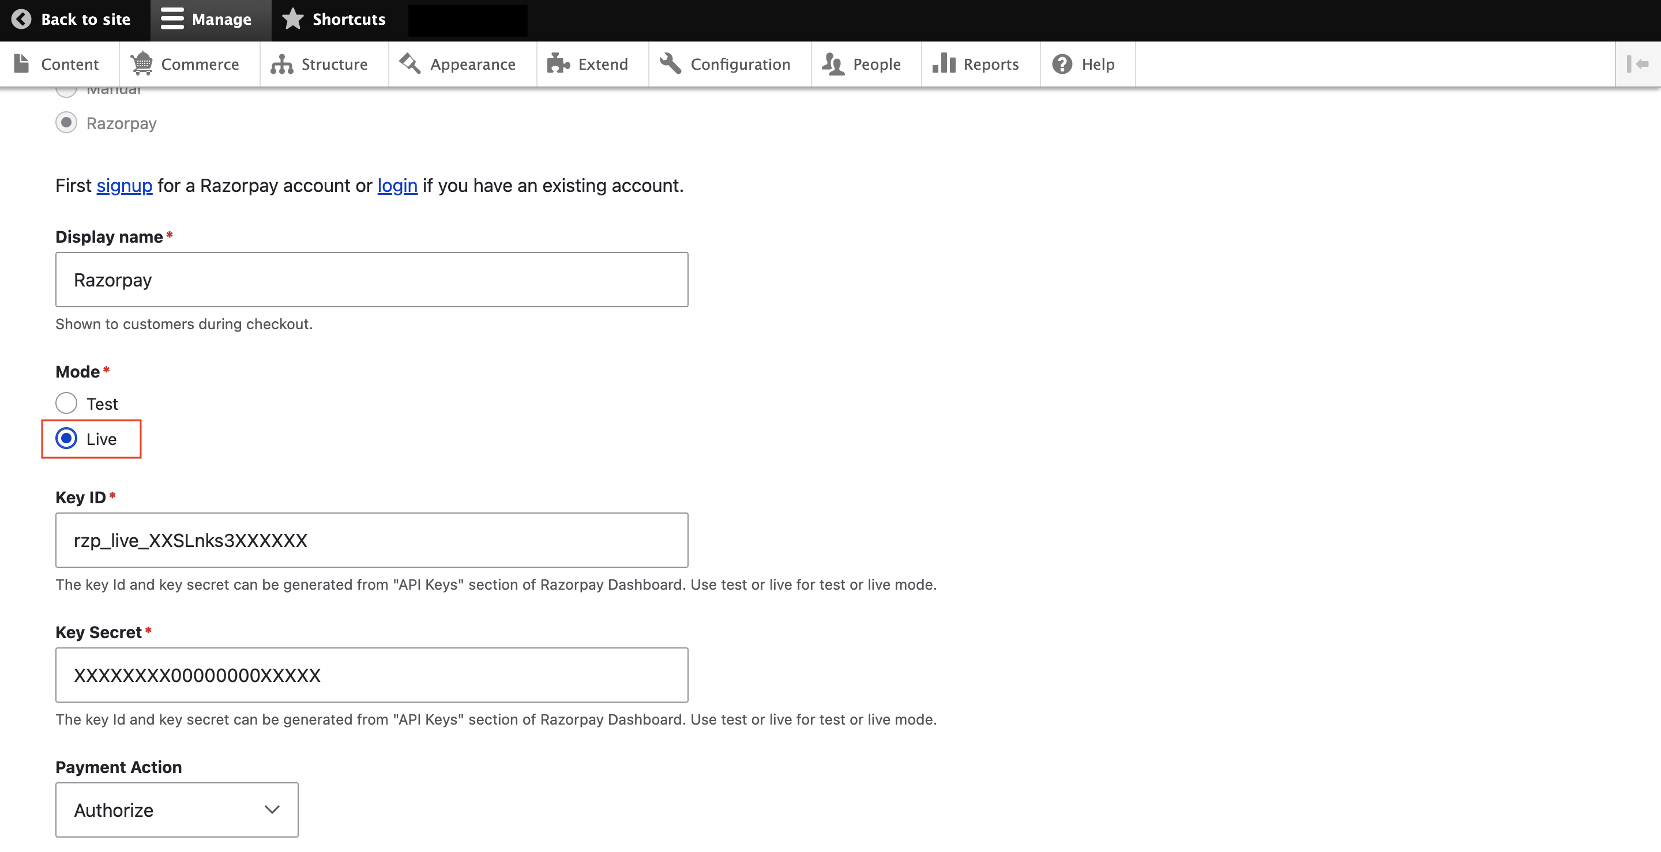Open the Extend menu
This screenshot has height=852, width=1661.
click(592, 64)
